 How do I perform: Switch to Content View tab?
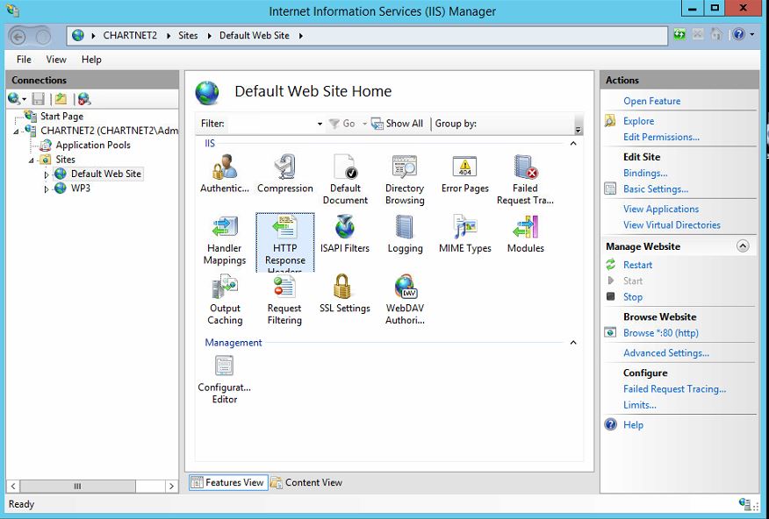(x=306, y=482)
